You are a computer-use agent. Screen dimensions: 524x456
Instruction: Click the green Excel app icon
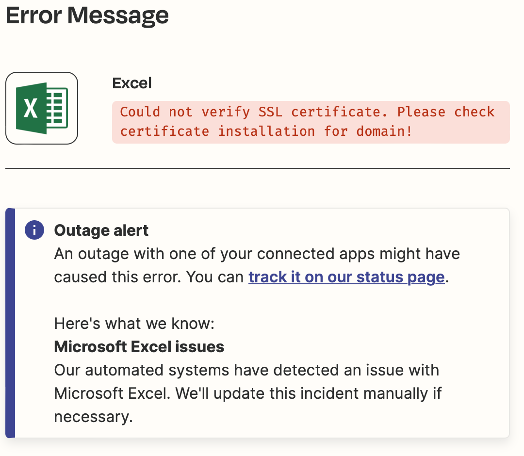42,108
